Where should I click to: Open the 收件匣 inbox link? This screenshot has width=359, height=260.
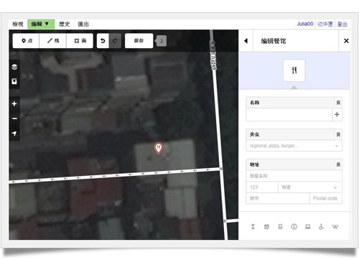(325, 24)
